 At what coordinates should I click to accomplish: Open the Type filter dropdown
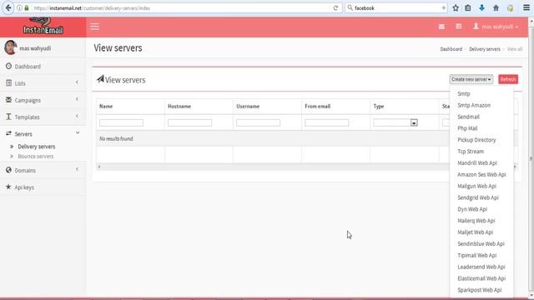[x=395, y=122]
